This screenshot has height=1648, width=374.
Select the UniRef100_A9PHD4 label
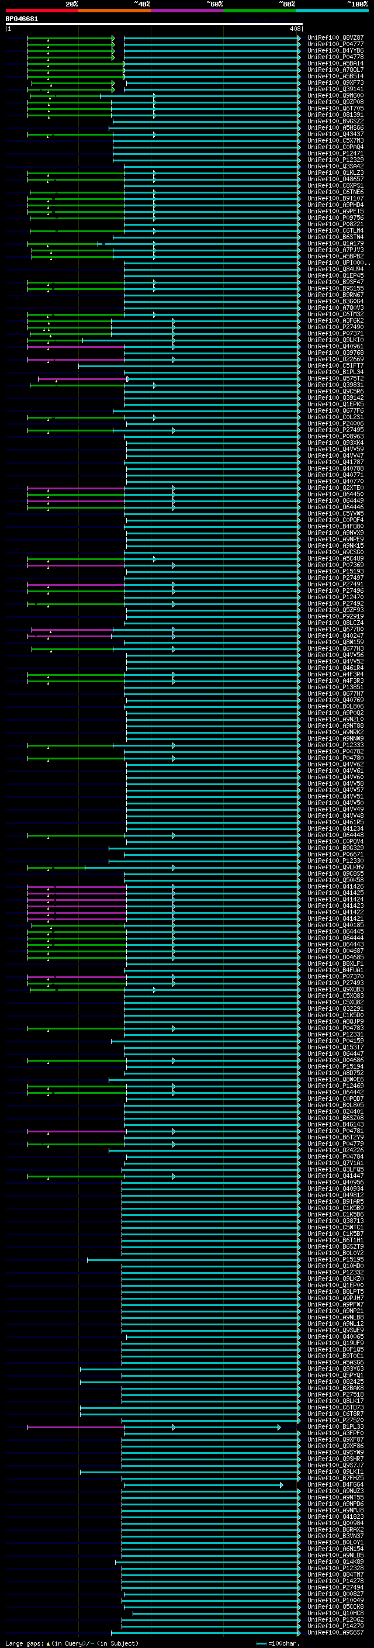click(335, 205)
